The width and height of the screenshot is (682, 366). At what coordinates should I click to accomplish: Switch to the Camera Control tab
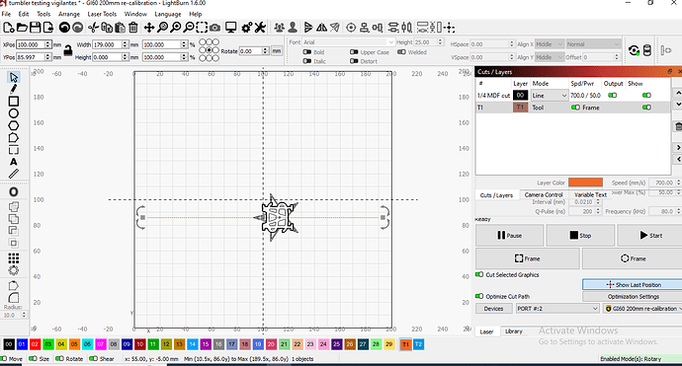coord(544,195)
